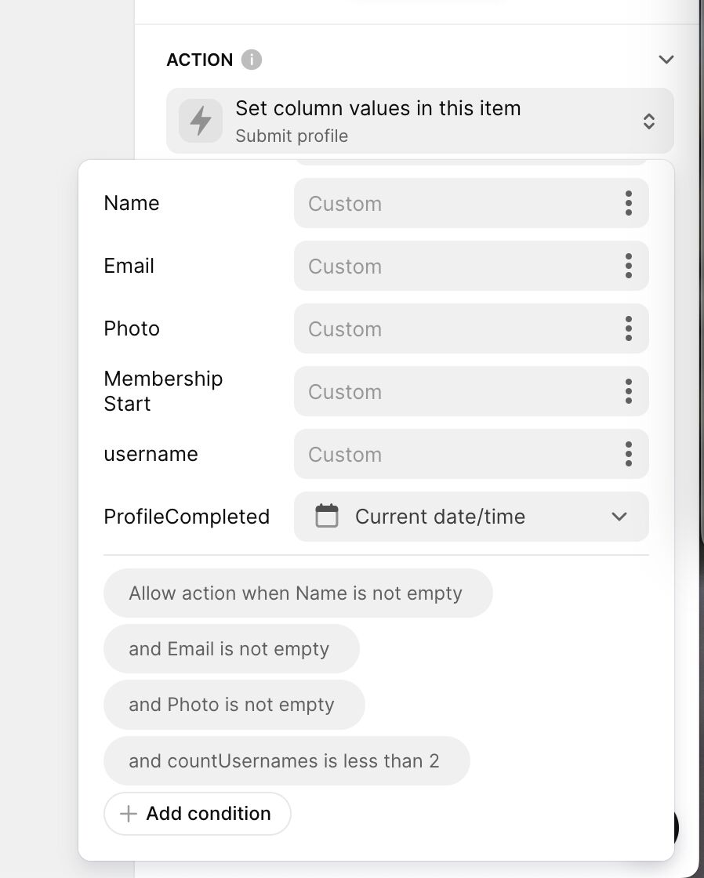Click the calendar icon for ProfileCompleted
Screen dimensions: 704x878
pos(327,516)
